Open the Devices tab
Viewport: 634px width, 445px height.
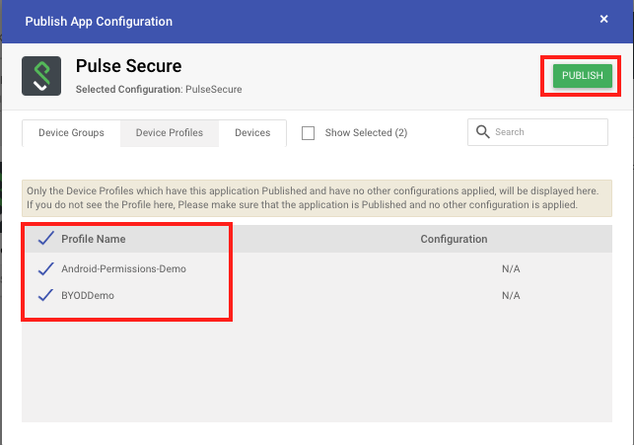pos(252,132)
